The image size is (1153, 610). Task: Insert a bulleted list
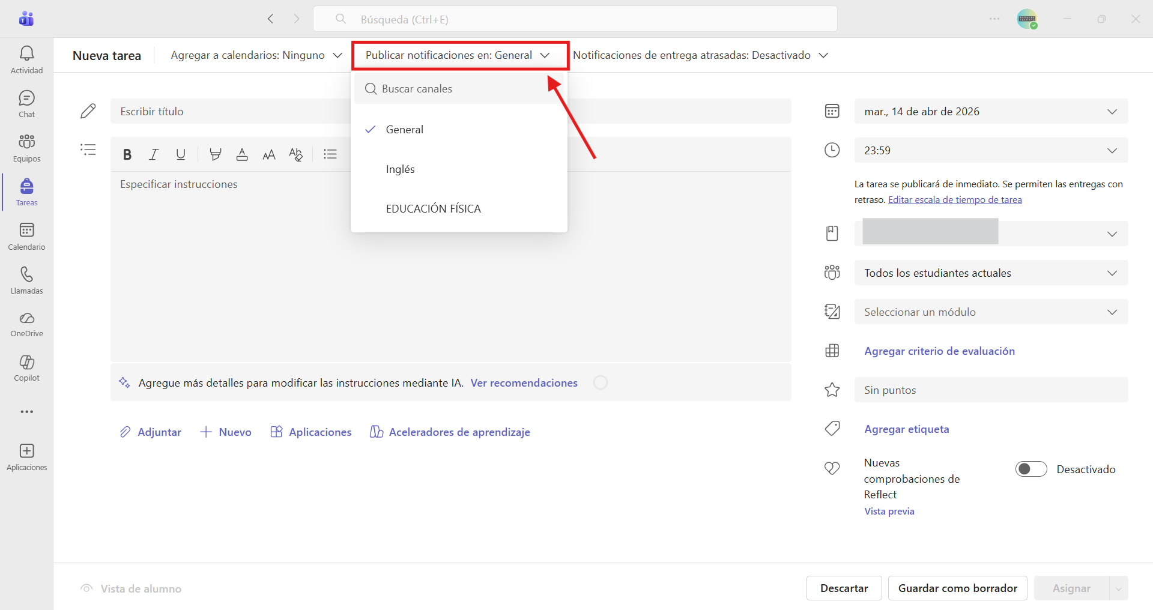click(330, 154)
